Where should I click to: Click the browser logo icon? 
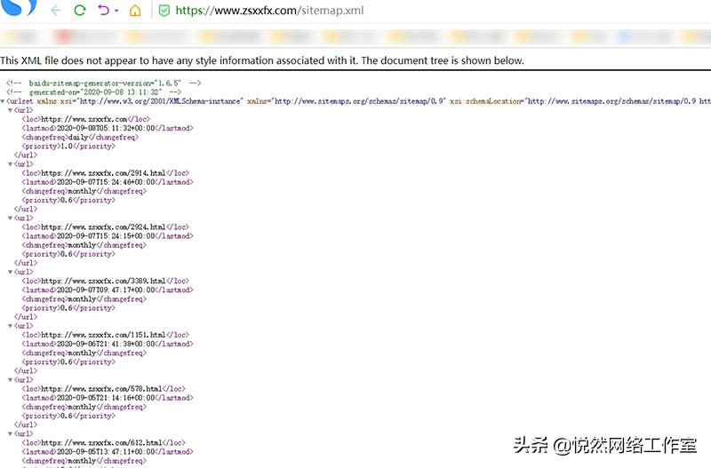(20, 9)
